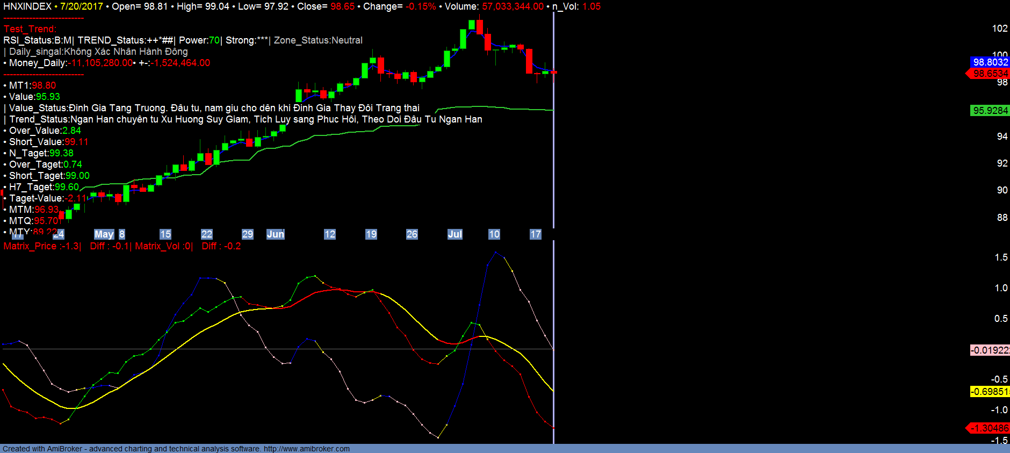Click the Matrix_Vol indicator label

pyautogui.click(x=163, y=246)
